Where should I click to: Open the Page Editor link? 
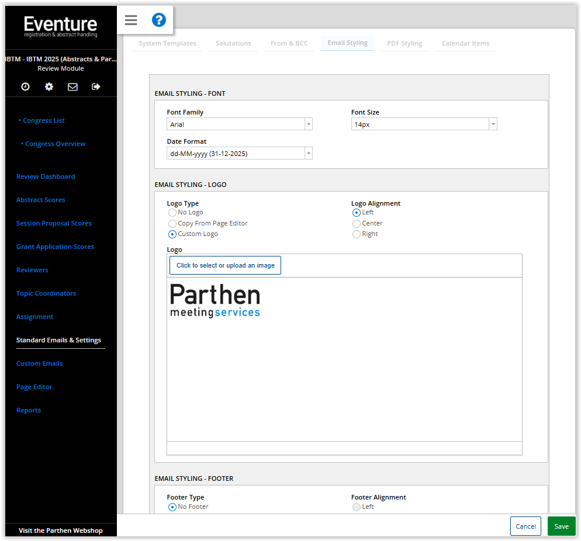pyautogui.click(x=34, y=387)
